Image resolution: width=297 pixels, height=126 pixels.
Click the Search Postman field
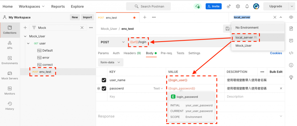(x=148, y=6)
